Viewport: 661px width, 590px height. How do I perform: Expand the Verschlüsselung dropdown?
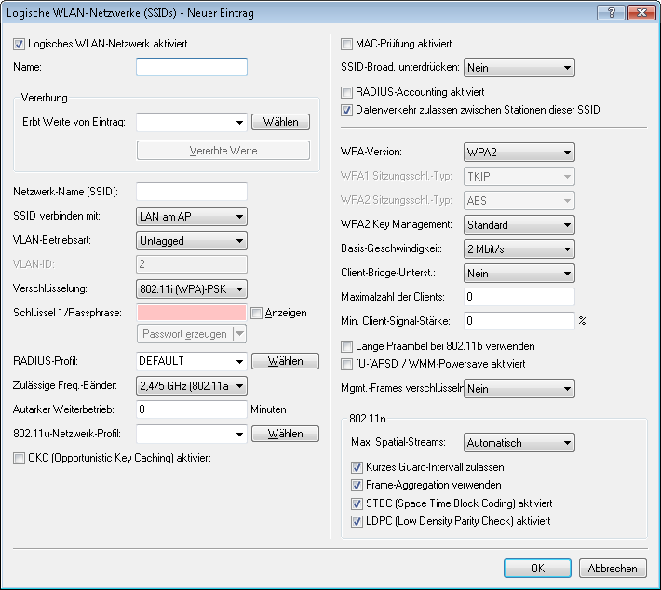point(192,288)
